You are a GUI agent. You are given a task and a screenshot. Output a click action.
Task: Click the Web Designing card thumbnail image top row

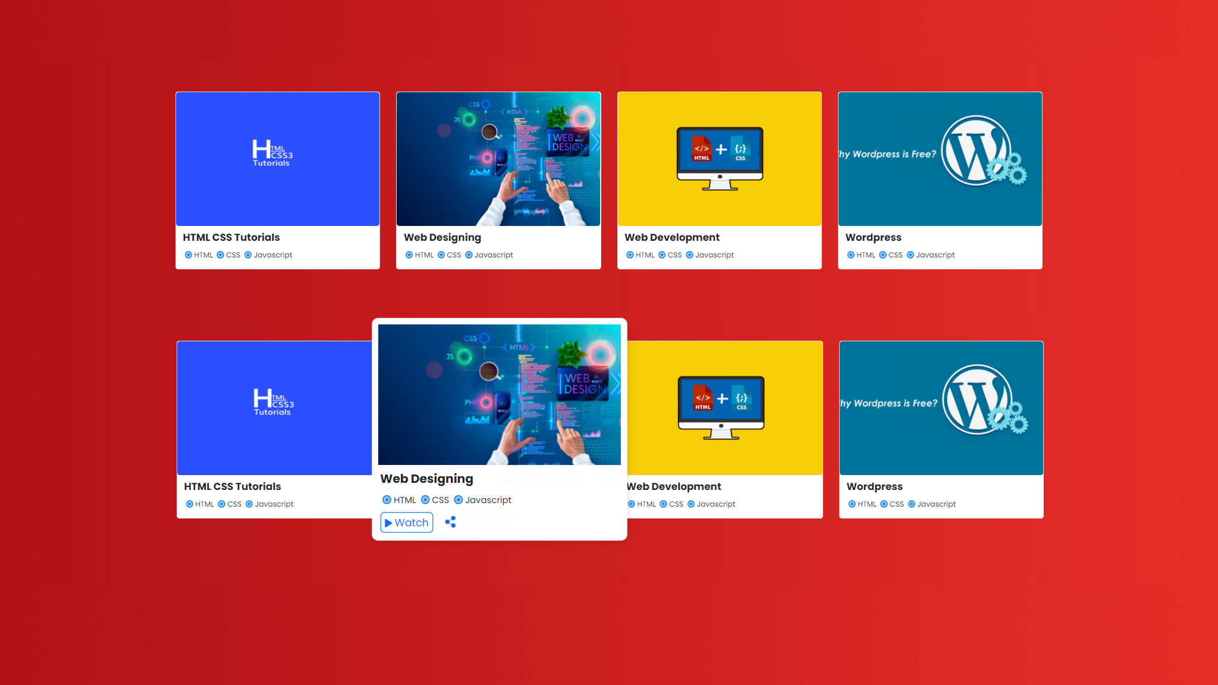coord(498,159)
